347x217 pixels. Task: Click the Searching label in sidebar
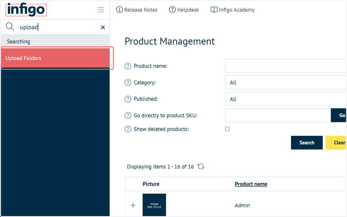(19, 42)
